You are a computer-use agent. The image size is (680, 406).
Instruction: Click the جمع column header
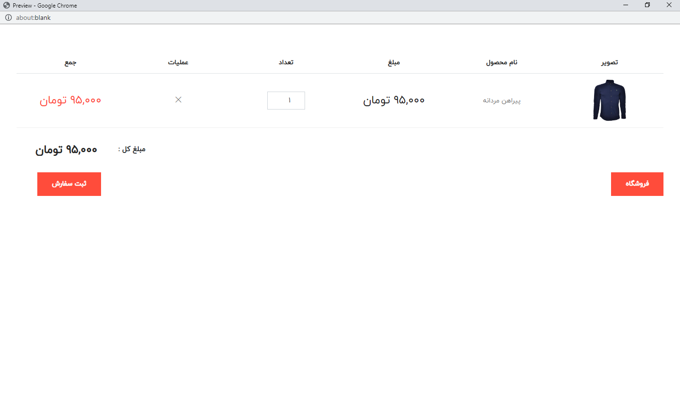tap(70, 62)
